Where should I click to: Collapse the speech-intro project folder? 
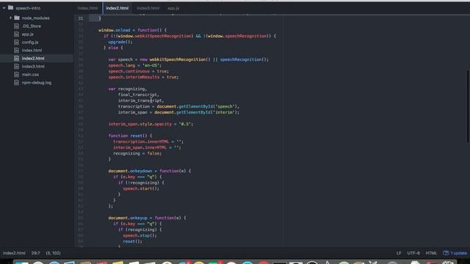click(x=4, y=8)
